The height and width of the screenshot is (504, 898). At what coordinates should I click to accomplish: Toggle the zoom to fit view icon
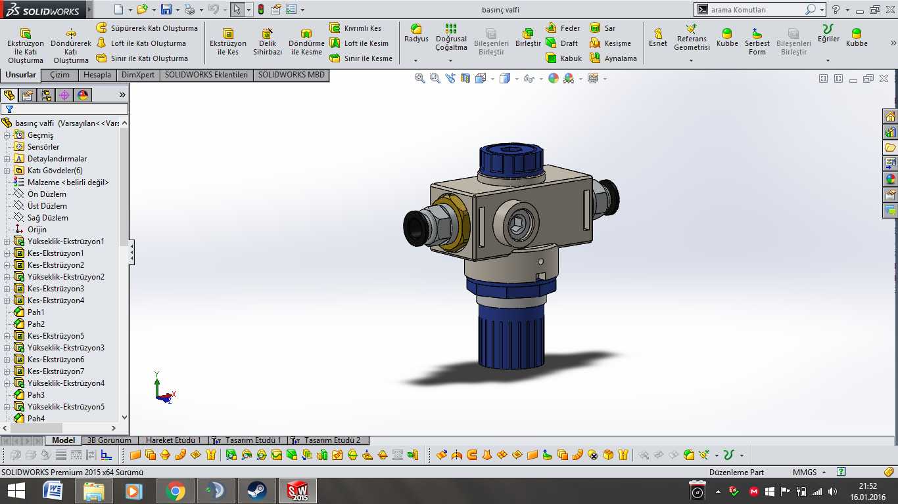[x=420, y=78]
